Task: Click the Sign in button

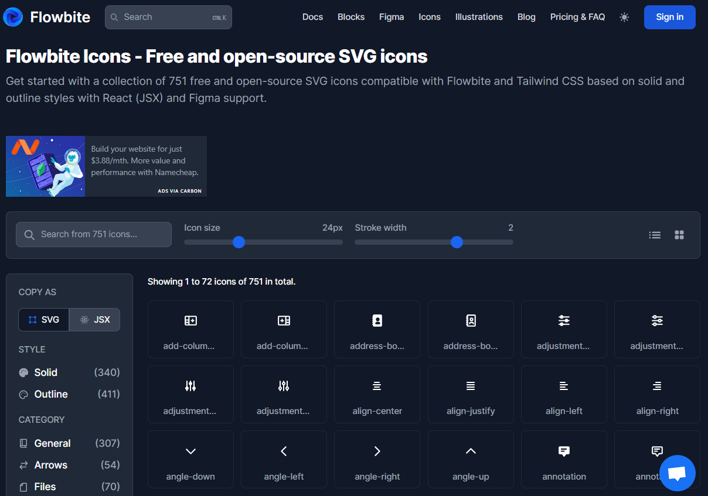Action: point(669,17)
